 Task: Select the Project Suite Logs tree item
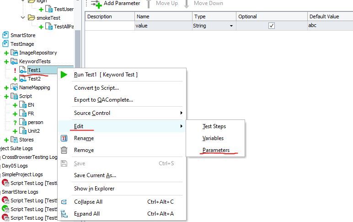pos(16,148)
